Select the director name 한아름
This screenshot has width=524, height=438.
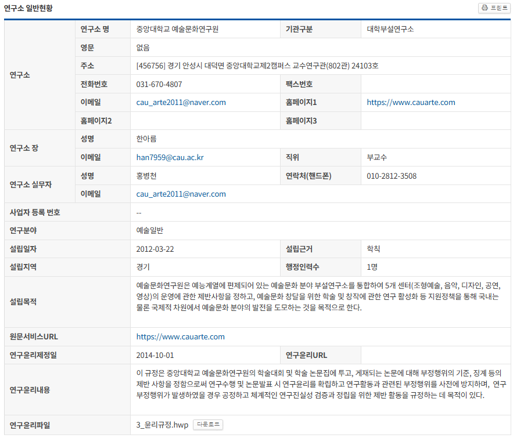point(146,139)
